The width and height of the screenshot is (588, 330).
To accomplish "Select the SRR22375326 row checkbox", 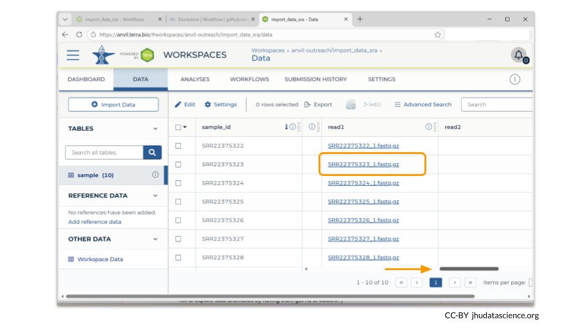I will [x=178, y=220].
